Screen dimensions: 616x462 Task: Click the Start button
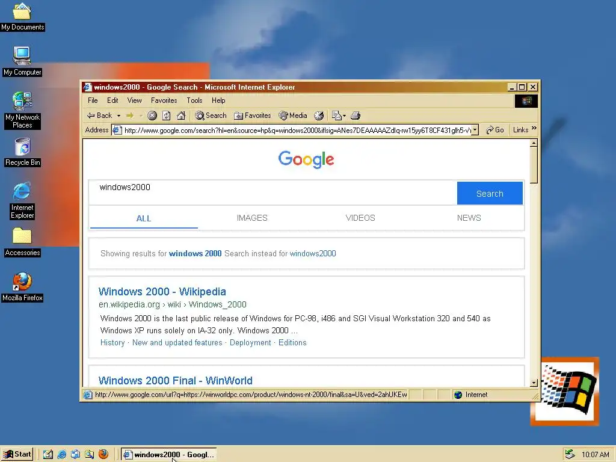tap(17, 455)
